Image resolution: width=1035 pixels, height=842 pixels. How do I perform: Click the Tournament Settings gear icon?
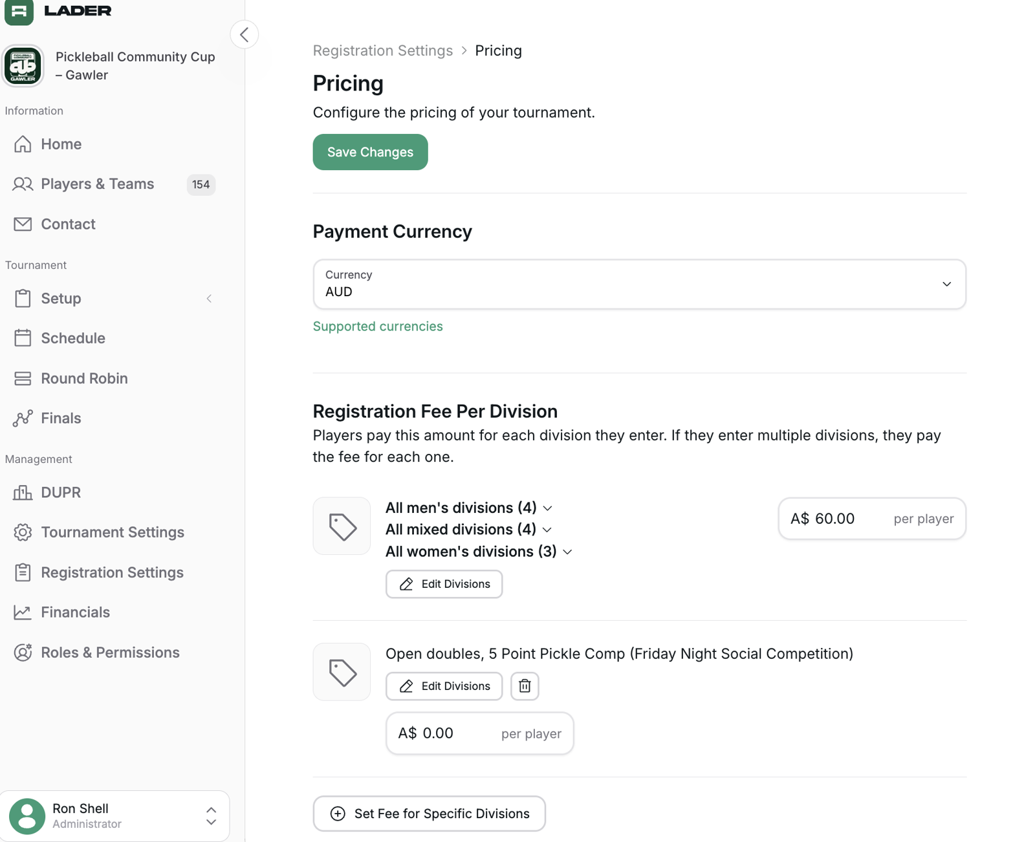point(23,532)
